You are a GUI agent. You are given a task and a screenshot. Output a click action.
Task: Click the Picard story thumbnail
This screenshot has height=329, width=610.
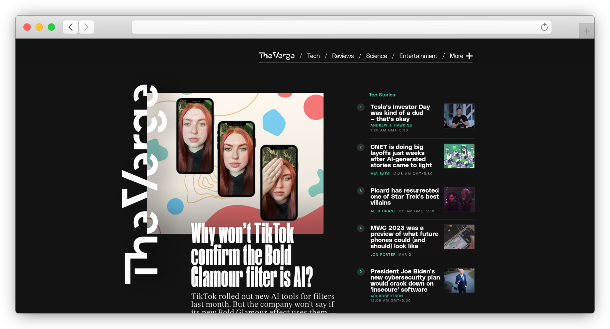[x=459, y=200]
